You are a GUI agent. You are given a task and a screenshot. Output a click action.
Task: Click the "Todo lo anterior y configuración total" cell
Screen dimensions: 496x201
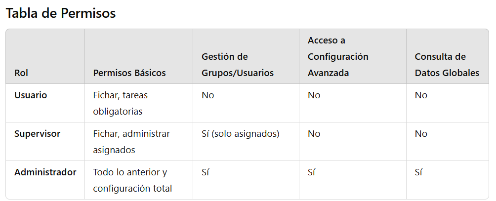point(132,180)
